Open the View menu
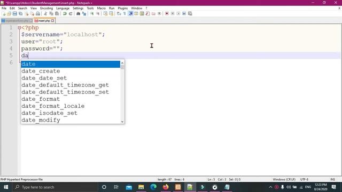The width and height of the screenshot is (342, 192). tap(33, 8)
